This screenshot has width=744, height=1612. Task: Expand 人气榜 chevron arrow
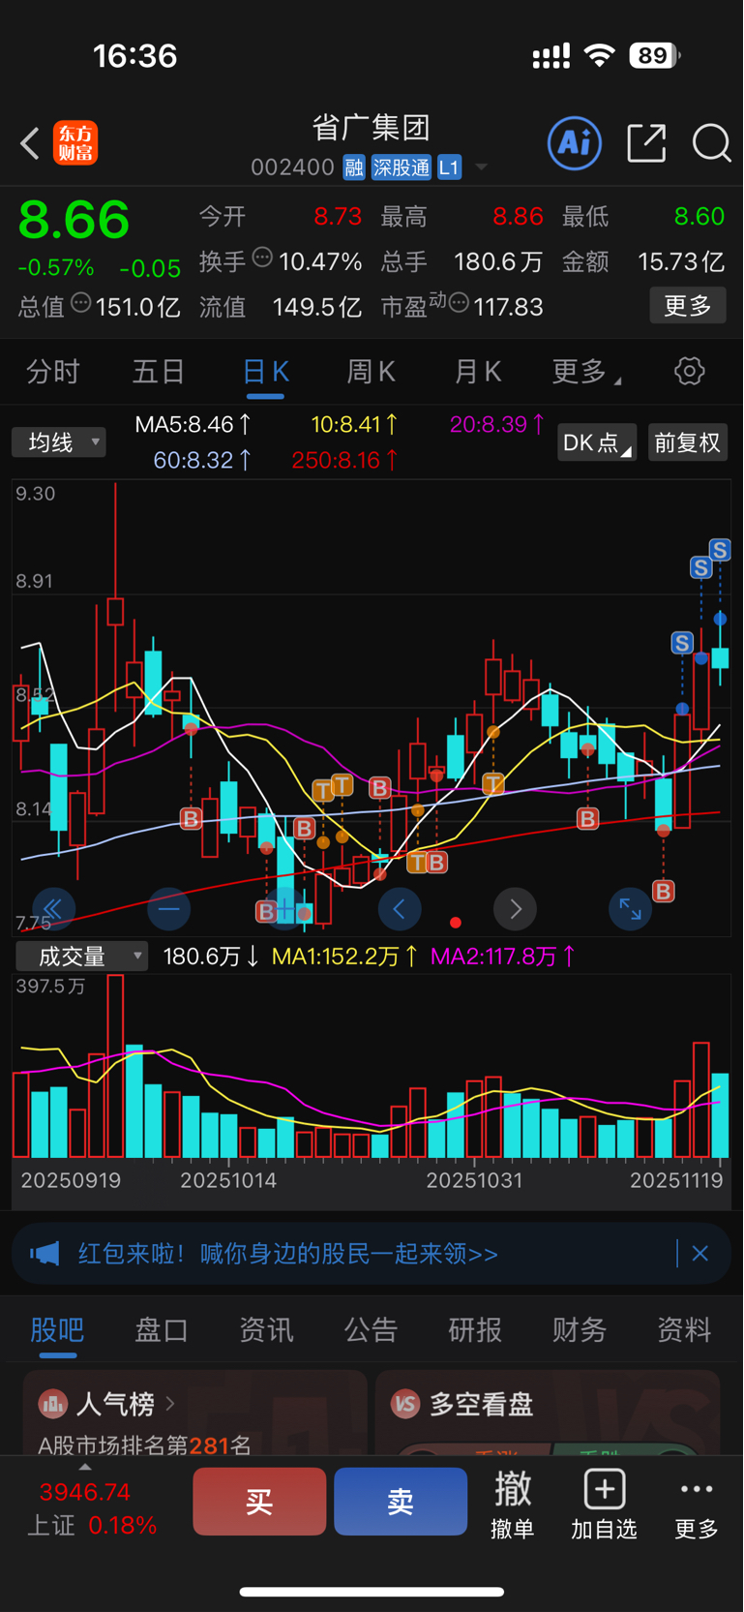click(x=170, y=1403)
